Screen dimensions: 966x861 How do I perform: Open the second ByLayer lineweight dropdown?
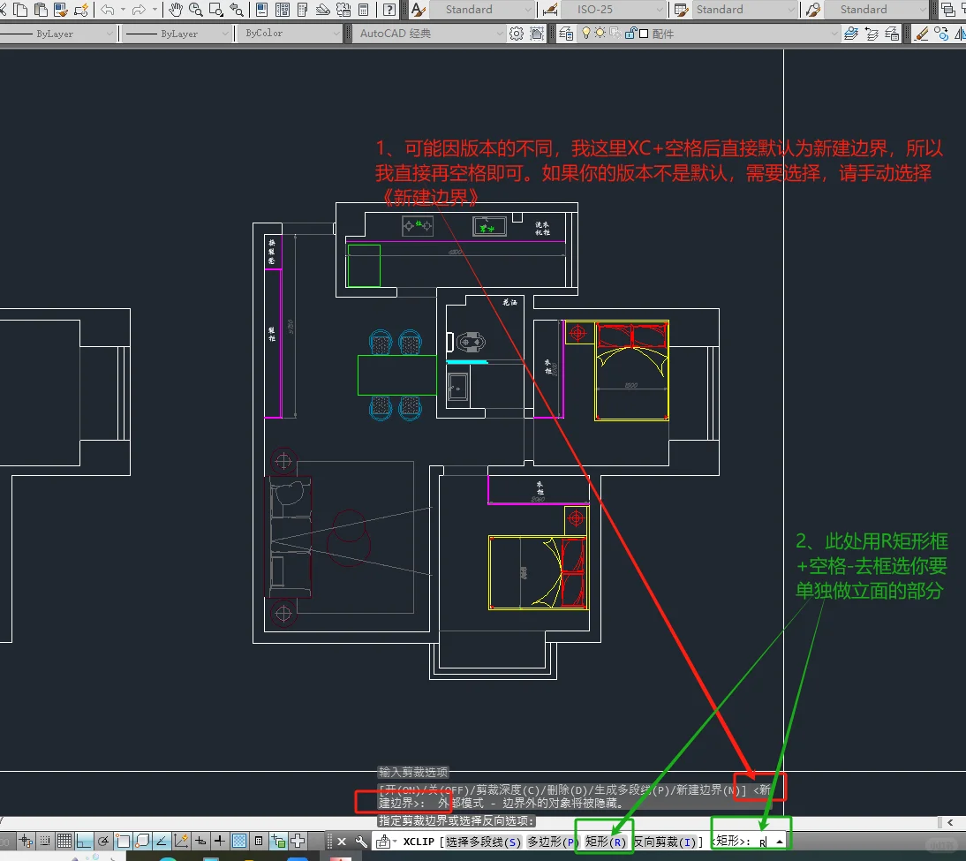[x=176, y=34]
